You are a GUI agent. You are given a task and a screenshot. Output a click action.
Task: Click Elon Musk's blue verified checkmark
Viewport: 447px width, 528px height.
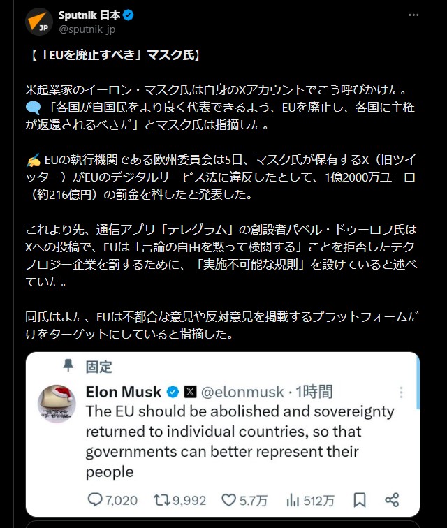(173, 392)
